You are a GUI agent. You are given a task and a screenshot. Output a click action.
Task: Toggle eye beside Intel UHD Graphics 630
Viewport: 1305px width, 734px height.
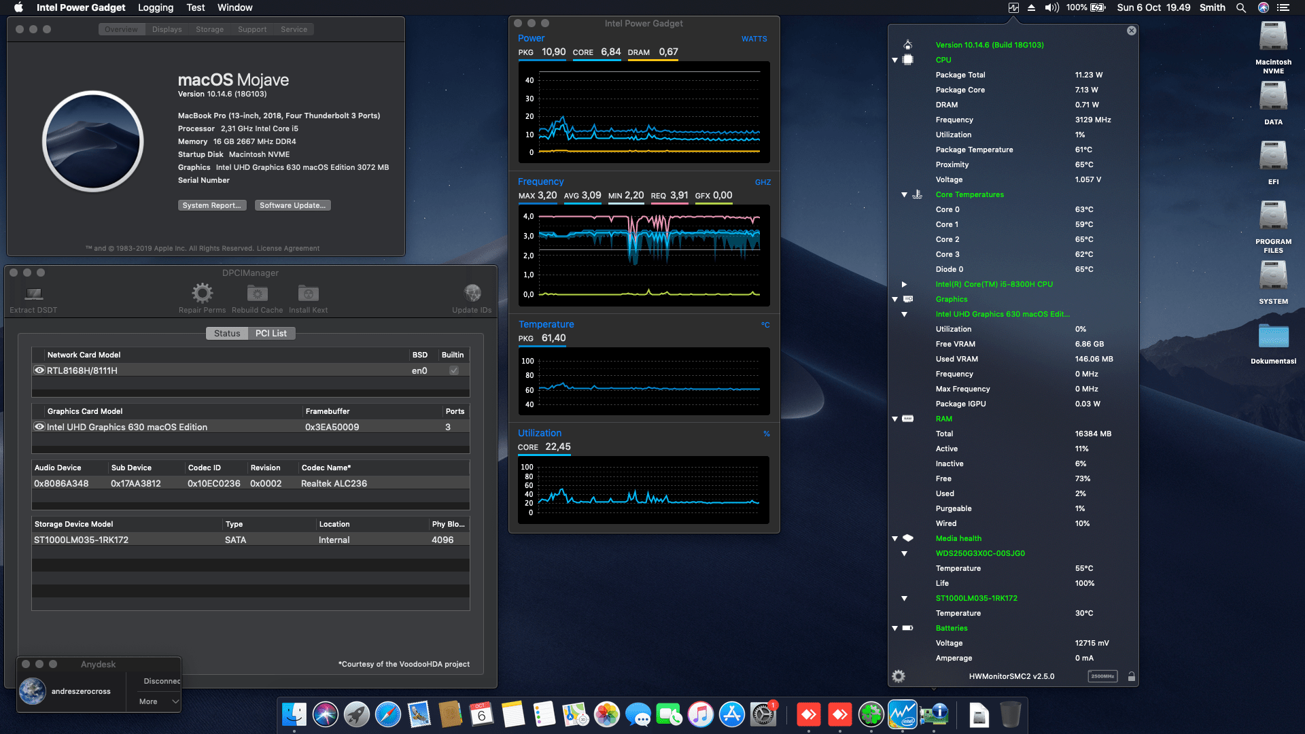(39, 427)
